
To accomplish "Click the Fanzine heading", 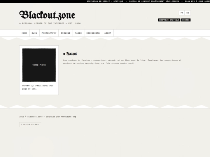I will pos(72,54).
